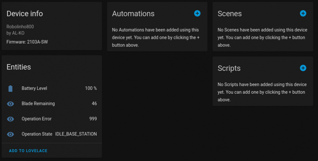
Task: Click the Firmware 2103A-SW text
Action: pos(27,42)
